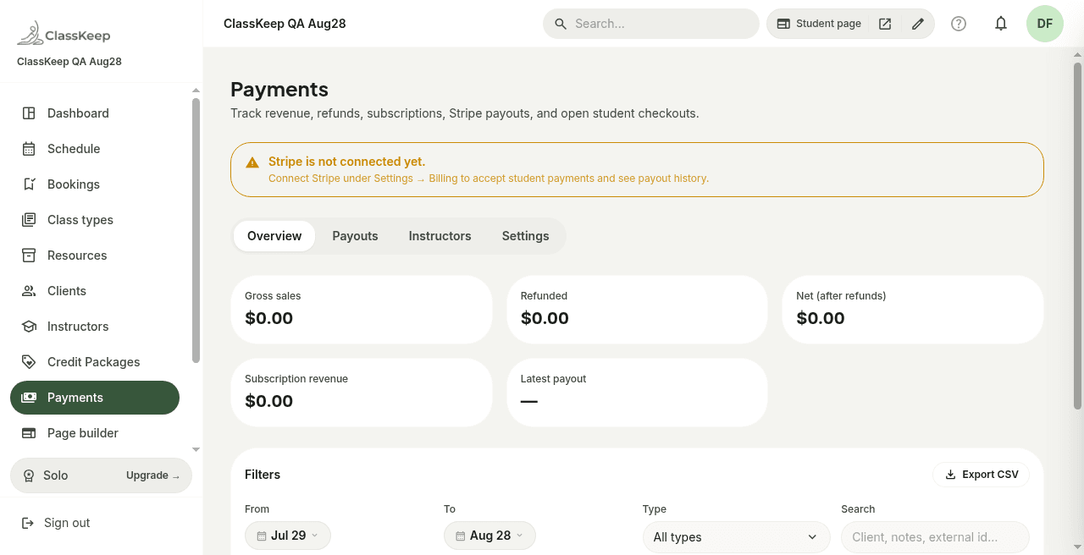Open the From date picker Jul 29
Viewport: 1084px width, 555px height.
[x=288, y=536]
